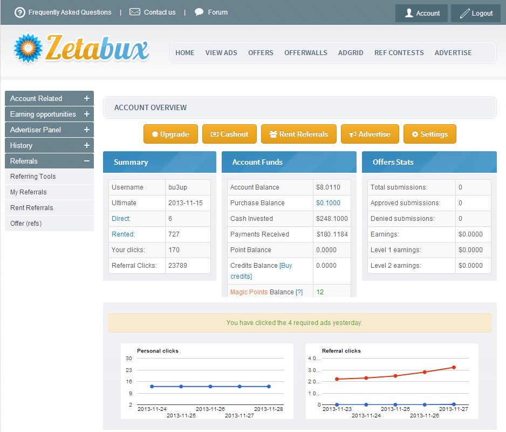The width and height of the screenshot is (506, 432).
Task: Click the orange Advertise button label
Action: tap(374, 134)
